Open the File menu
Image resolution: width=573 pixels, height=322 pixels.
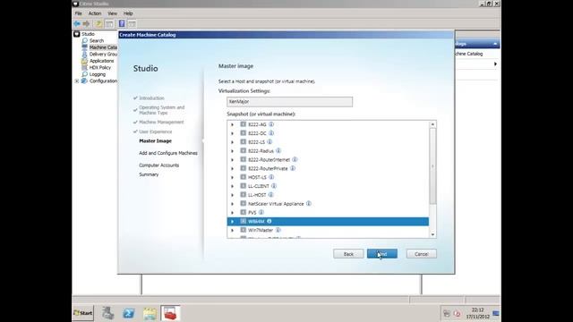coord(79,13)
